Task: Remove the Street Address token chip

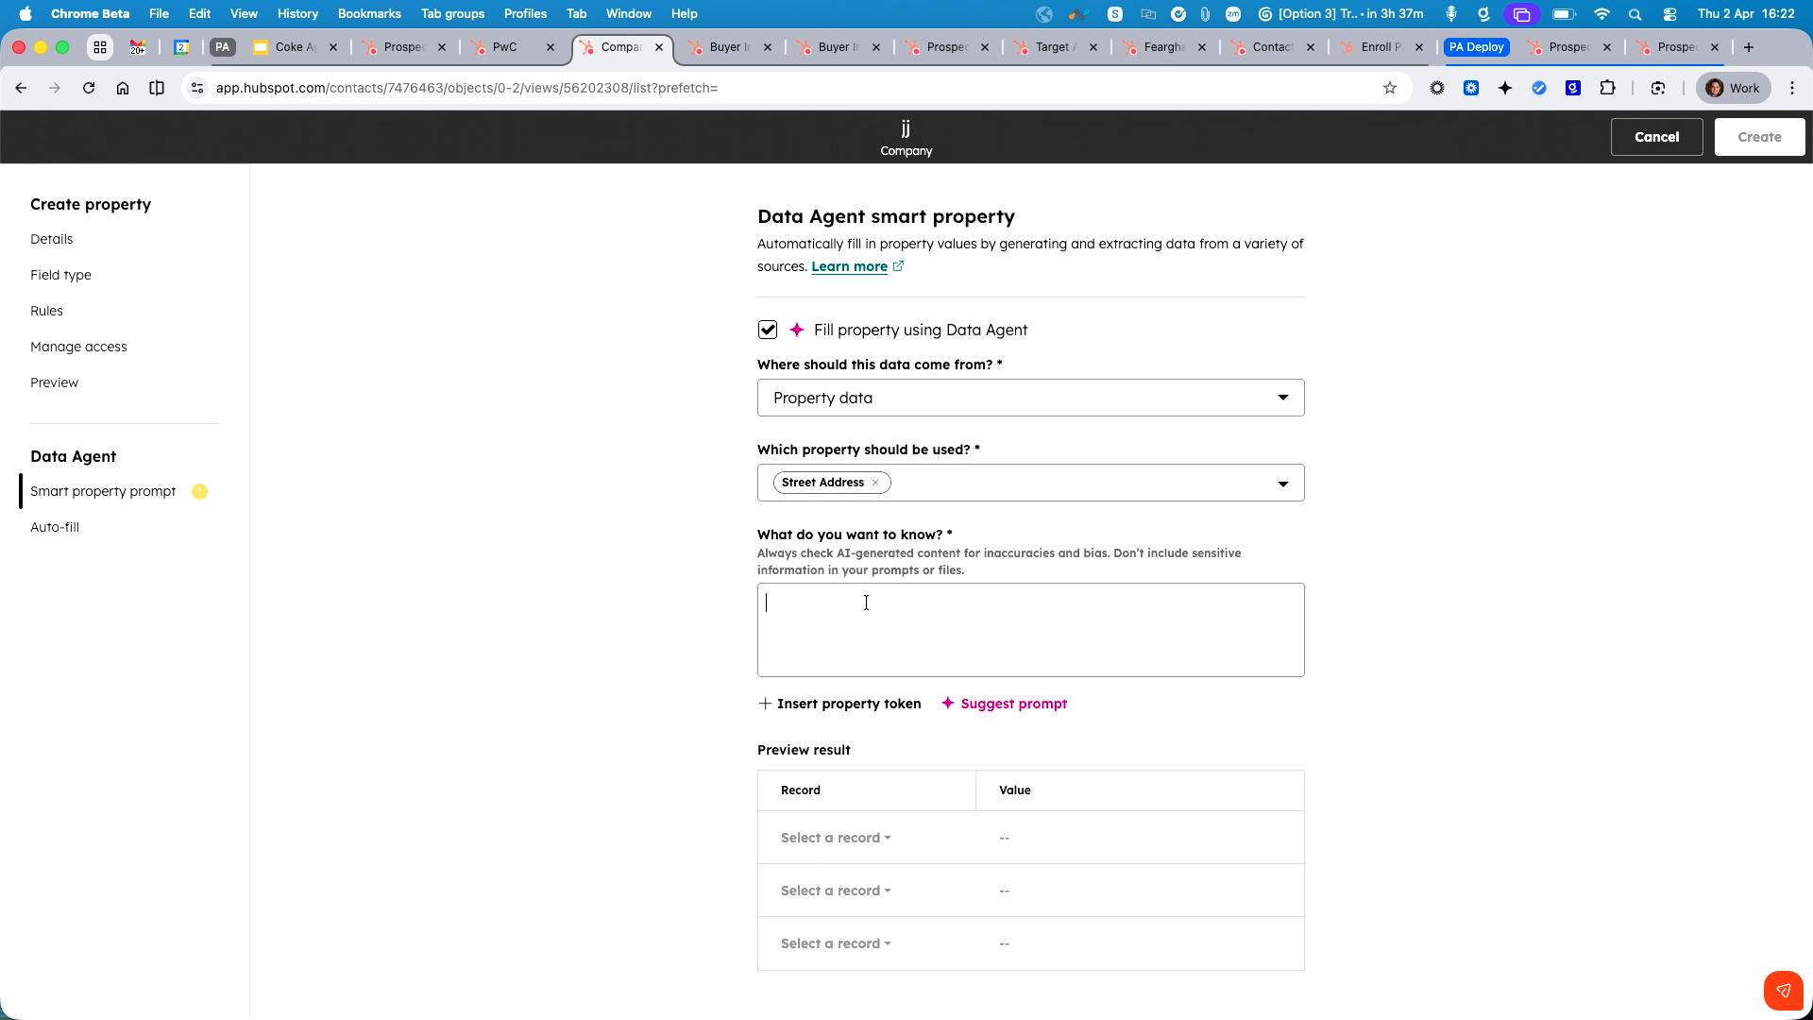Action: pos(875,483)
